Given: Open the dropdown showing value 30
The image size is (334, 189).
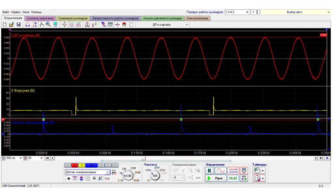Looking at the screenshot, I should click(x=35, y=158).
